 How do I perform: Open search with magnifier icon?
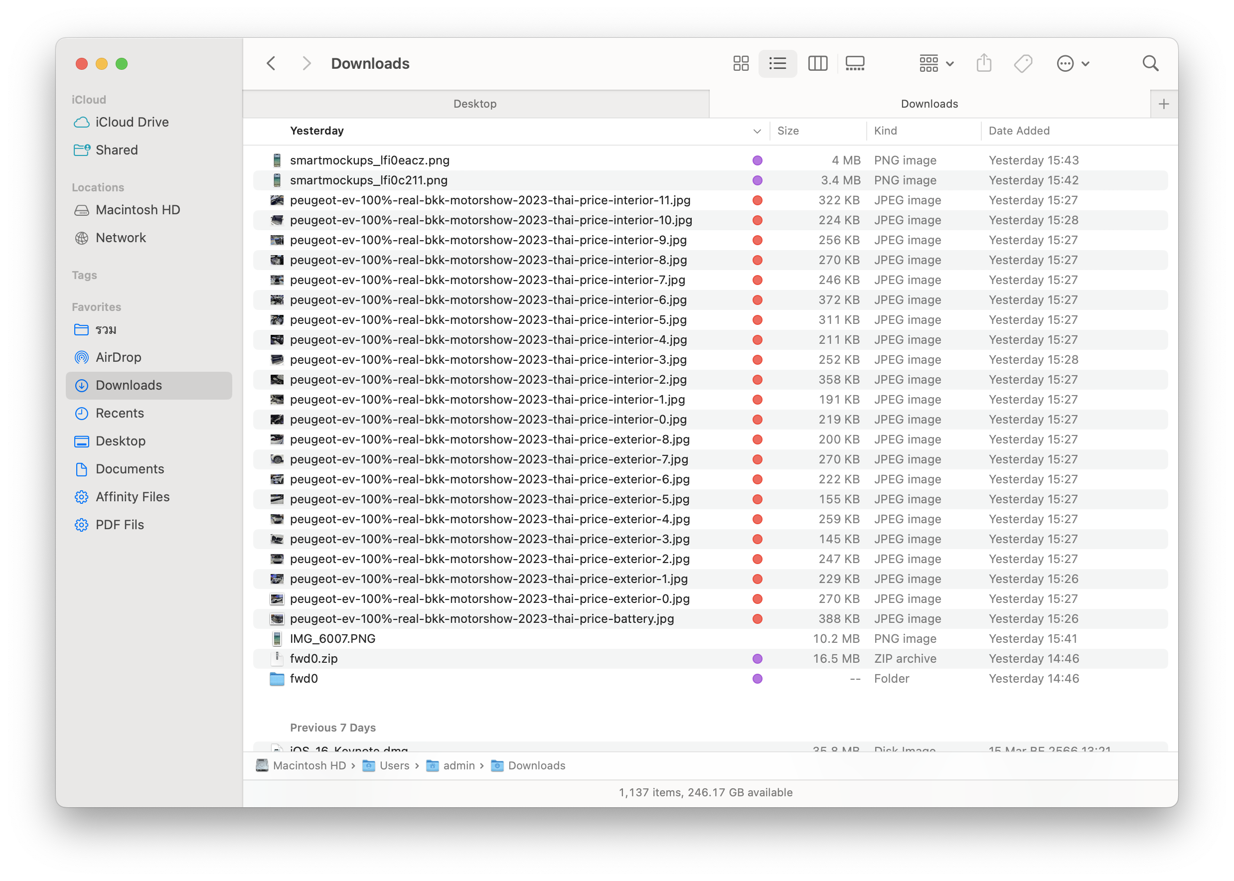[1150, 63]
